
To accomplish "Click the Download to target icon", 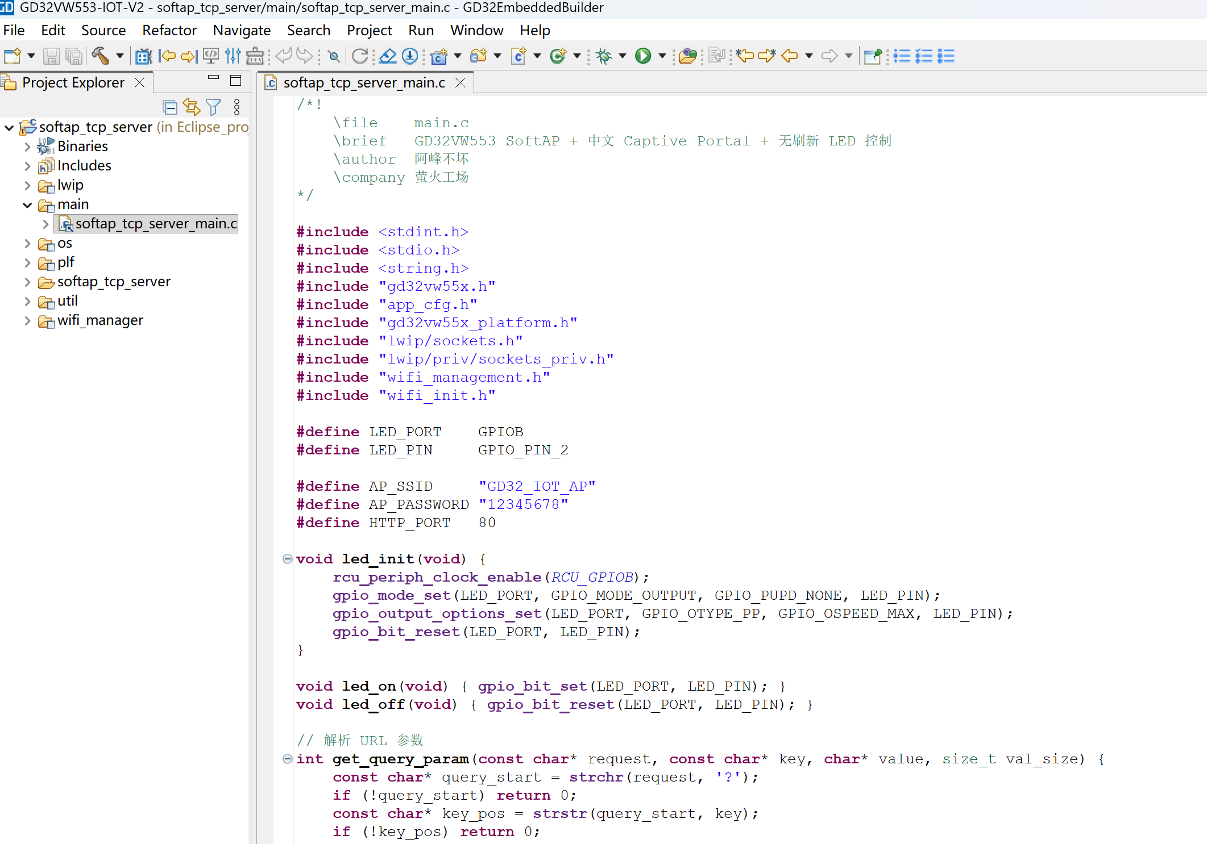I will coord(410,56).
